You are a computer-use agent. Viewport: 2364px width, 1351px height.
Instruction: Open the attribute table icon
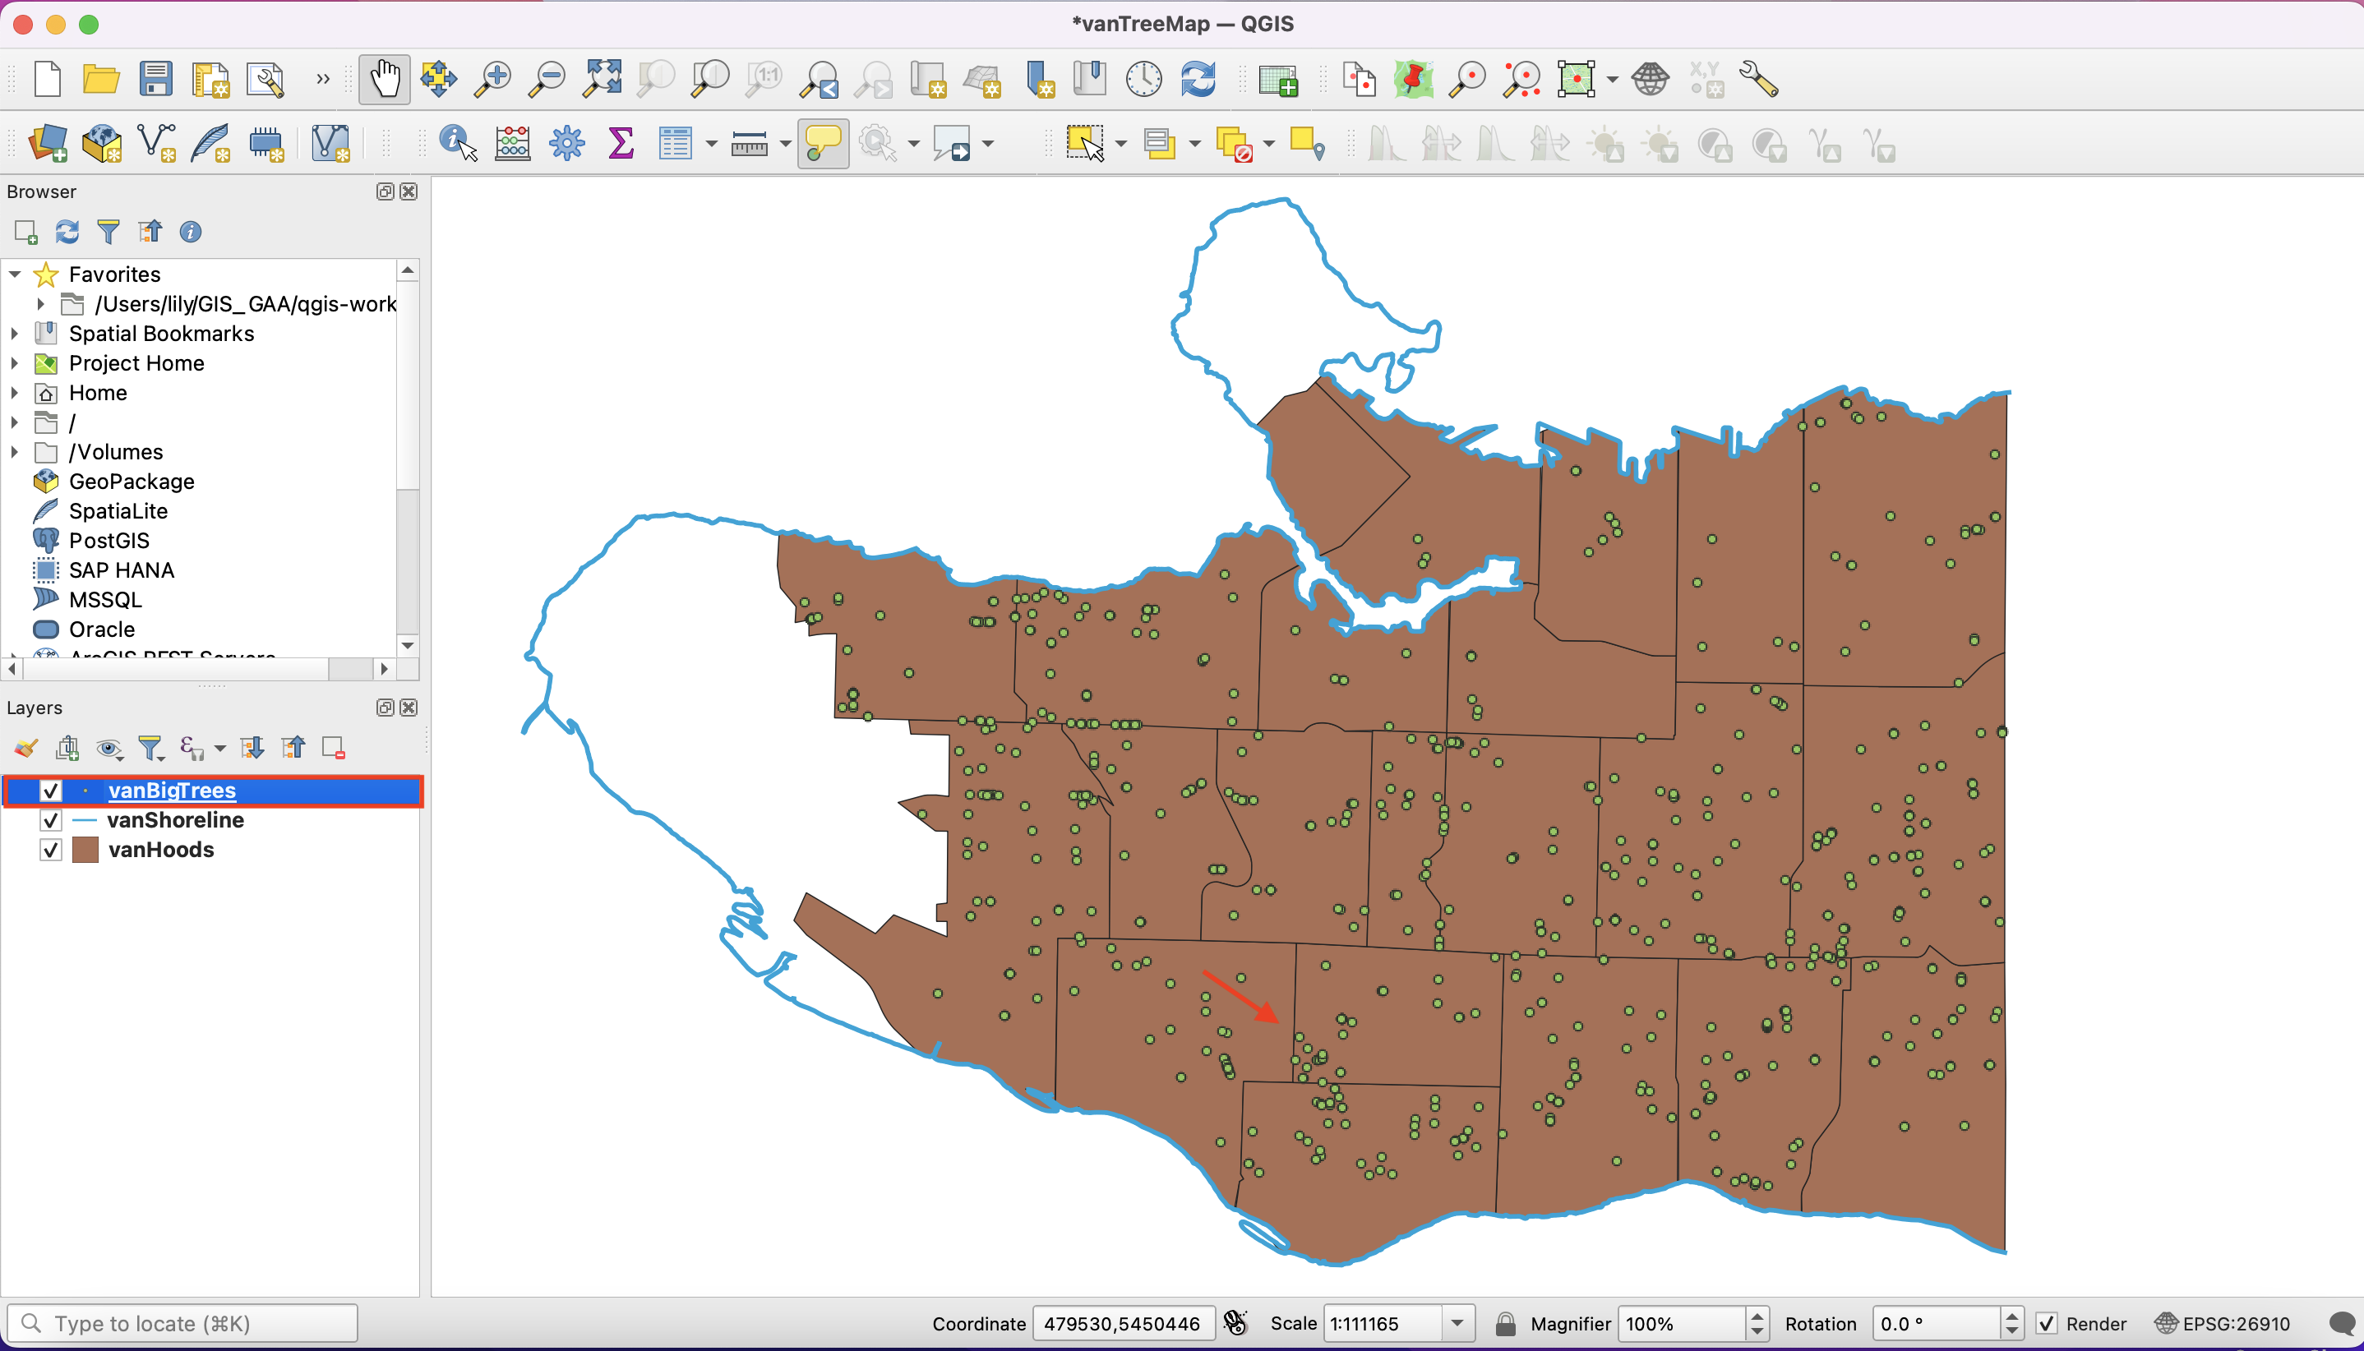click(x=675, y=144)
